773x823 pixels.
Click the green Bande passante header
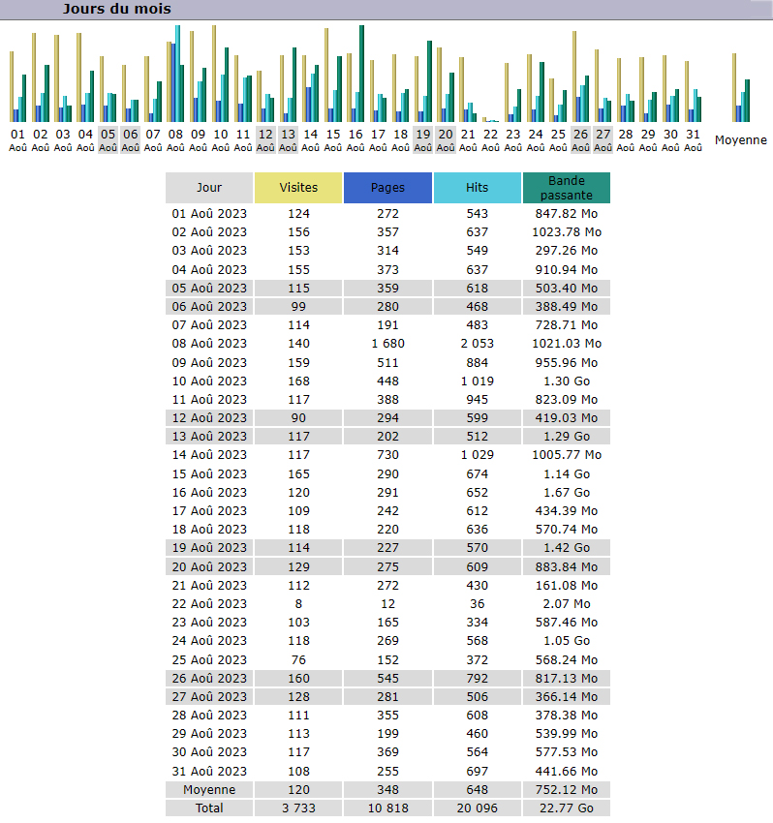coord(567,188)
